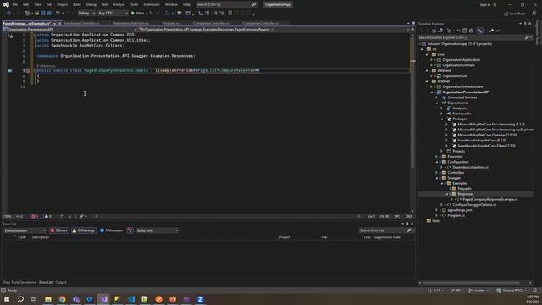Viewport: 542px width, 305px height.
Task: Start debugging with the green https run button
Action: click(x=137, y=14)
